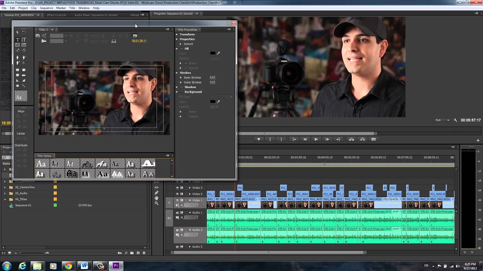
Task: Open Program monitor settings wrench
Action: [x=455, y=120]
